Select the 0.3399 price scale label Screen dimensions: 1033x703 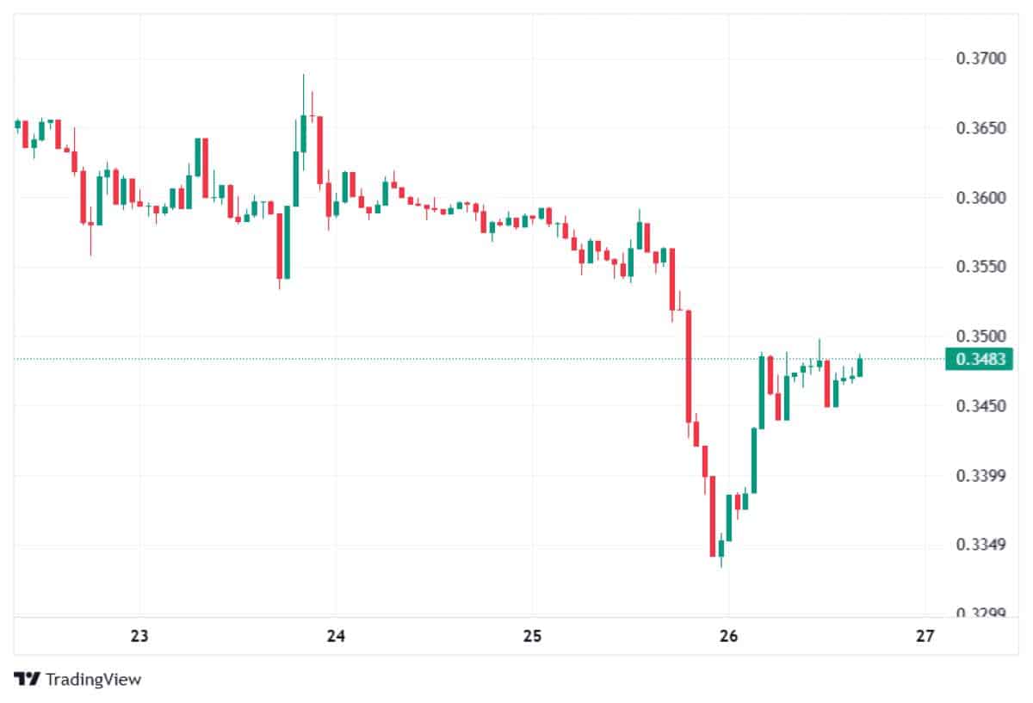click(980, 476)
